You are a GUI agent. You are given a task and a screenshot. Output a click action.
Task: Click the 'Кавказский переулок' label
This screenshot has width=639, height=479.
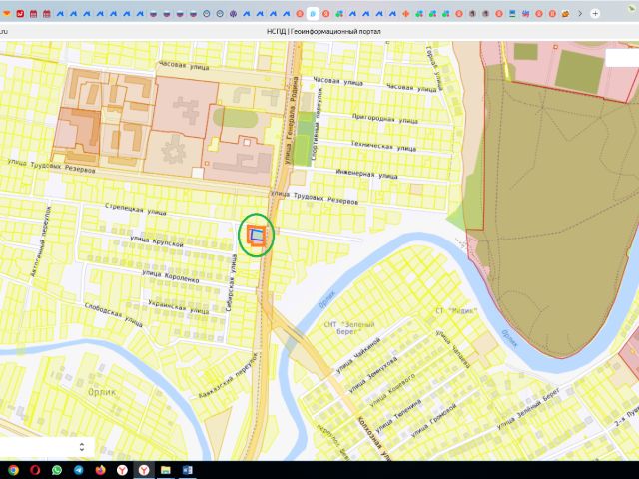(229, 375)
